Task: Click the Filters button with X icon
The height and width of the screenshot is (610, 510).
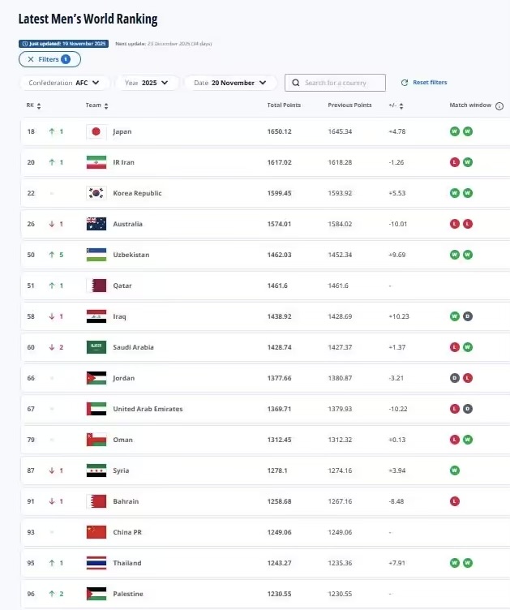Action: 49,59
